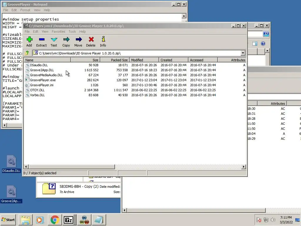
Task: Sort by the Name column header
Action: coord(47,60)
